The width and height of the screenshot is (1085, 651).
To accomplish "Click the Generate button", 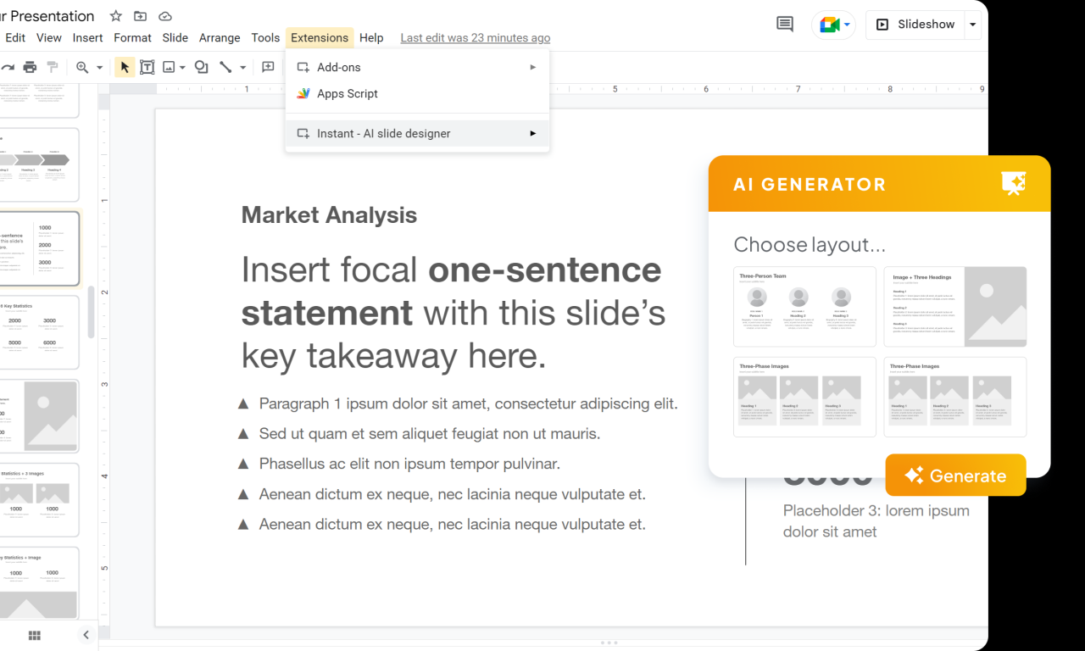I will point(955,475).
